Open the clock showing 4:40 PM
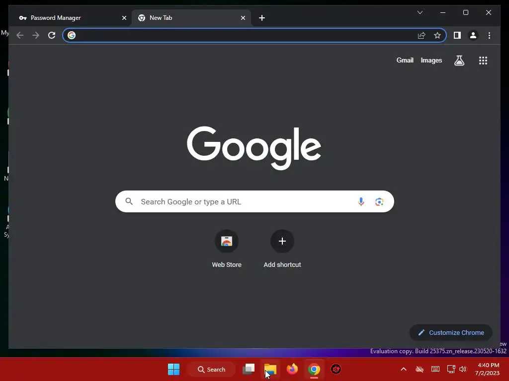This screenshot has width=509, height=381. pos(488,369)
